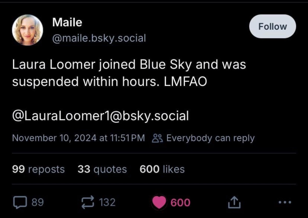The image size is (308, 218).
Task: Click the 132 repost count
Action: coord(107,202)
